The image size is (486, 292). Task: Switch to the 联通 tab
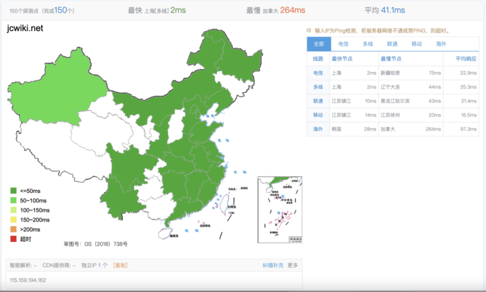(x=392, y=44)
